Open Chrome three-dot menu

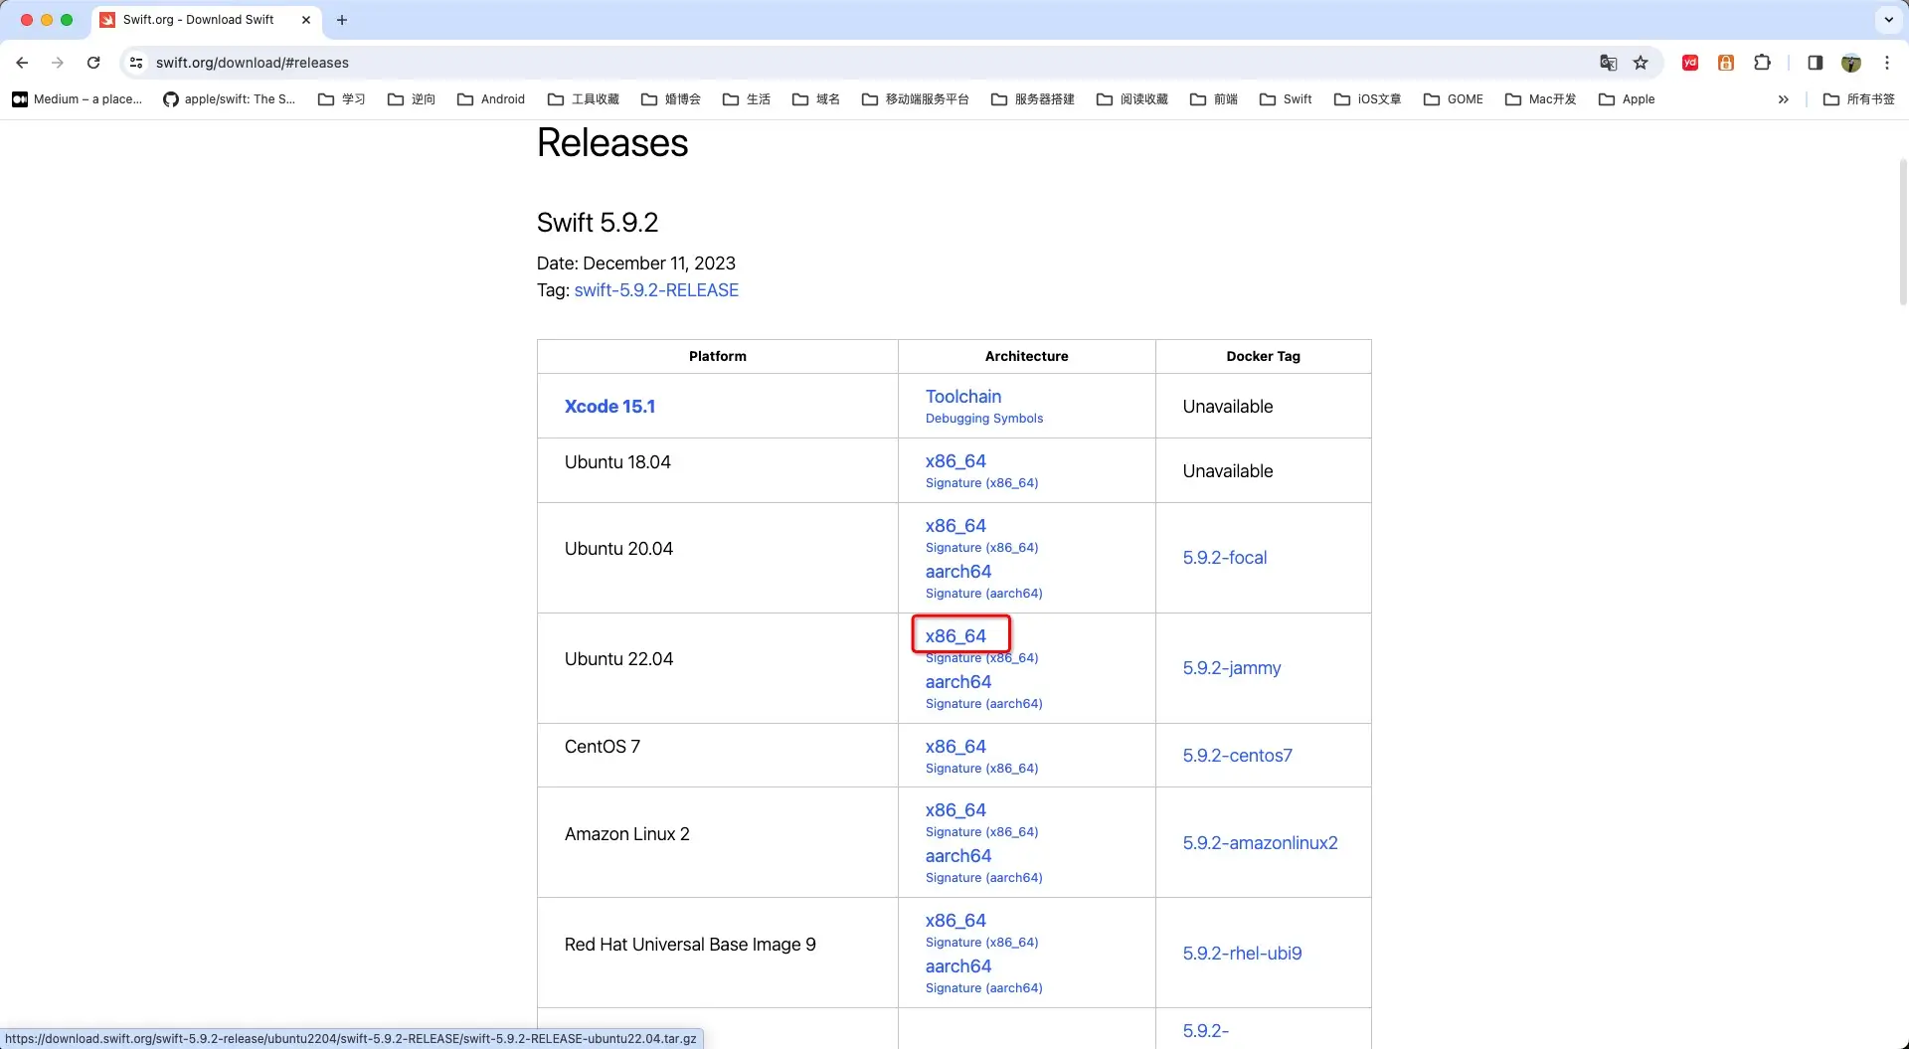coord(1887,63)
